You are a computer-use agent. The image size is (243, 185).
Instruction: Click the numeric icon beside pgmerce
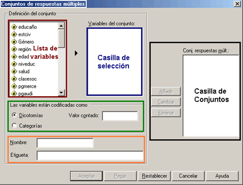point(14,86)
